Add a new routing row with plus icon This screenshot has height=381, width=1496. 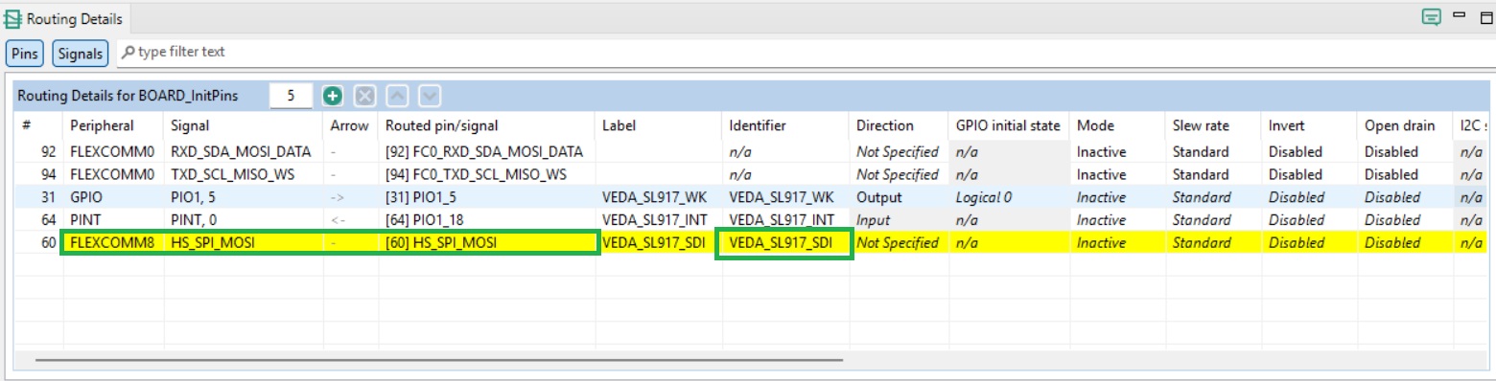coord(333,96)
